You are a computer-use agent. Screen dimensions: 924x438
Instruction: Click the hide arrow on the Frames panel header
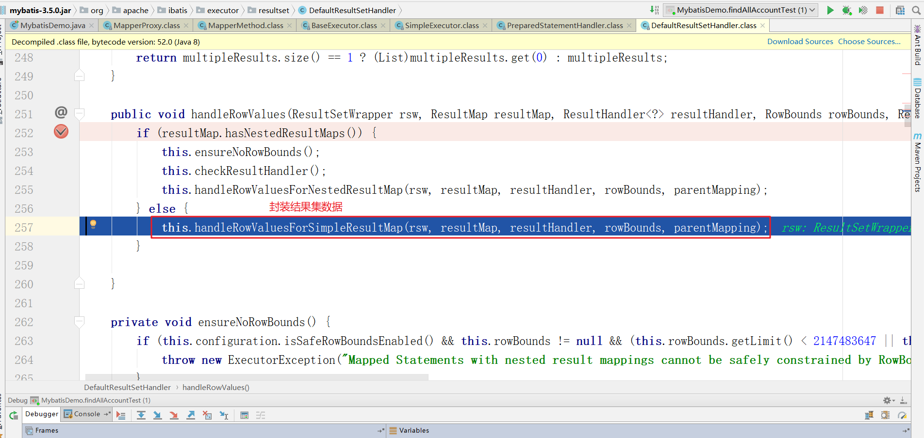click(x=380, y=431)
